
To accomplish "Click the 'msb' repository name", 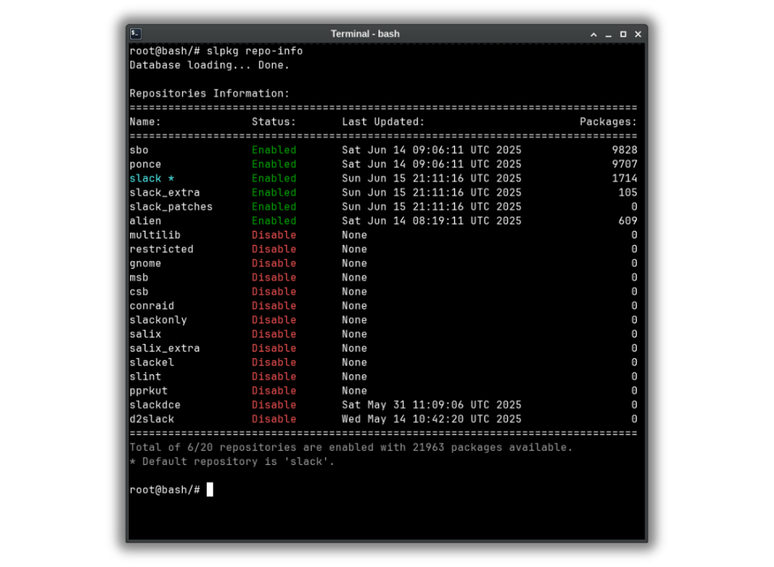I will click(x=139, y=277).
